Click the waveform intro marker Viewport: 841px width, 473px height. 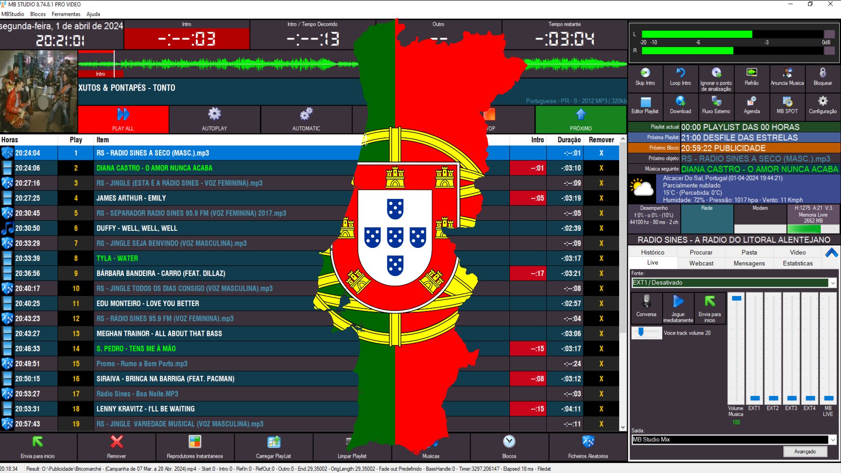[100, 74]
